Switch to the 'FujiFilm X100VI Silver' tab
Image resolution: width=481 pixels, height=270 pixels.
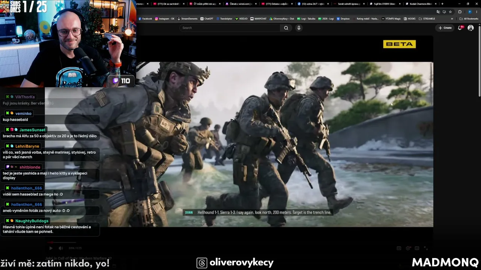click(384, 4)
